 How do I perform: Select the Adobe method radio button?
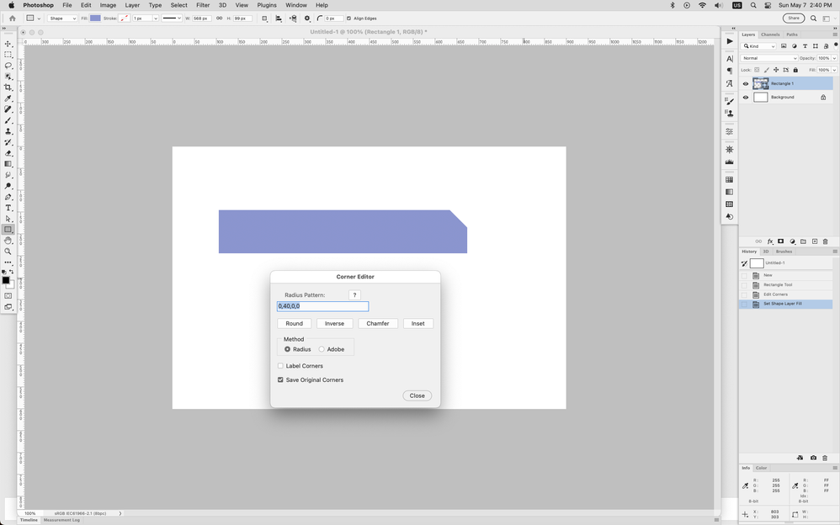pyautogui.click(x=322, y=349)
